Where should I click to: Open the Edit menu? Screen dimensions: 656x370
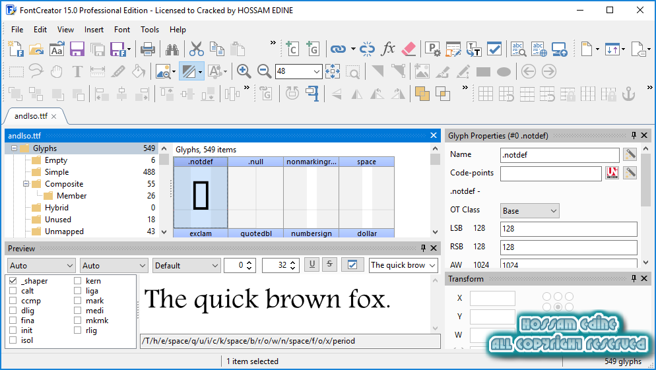[40, 30]
